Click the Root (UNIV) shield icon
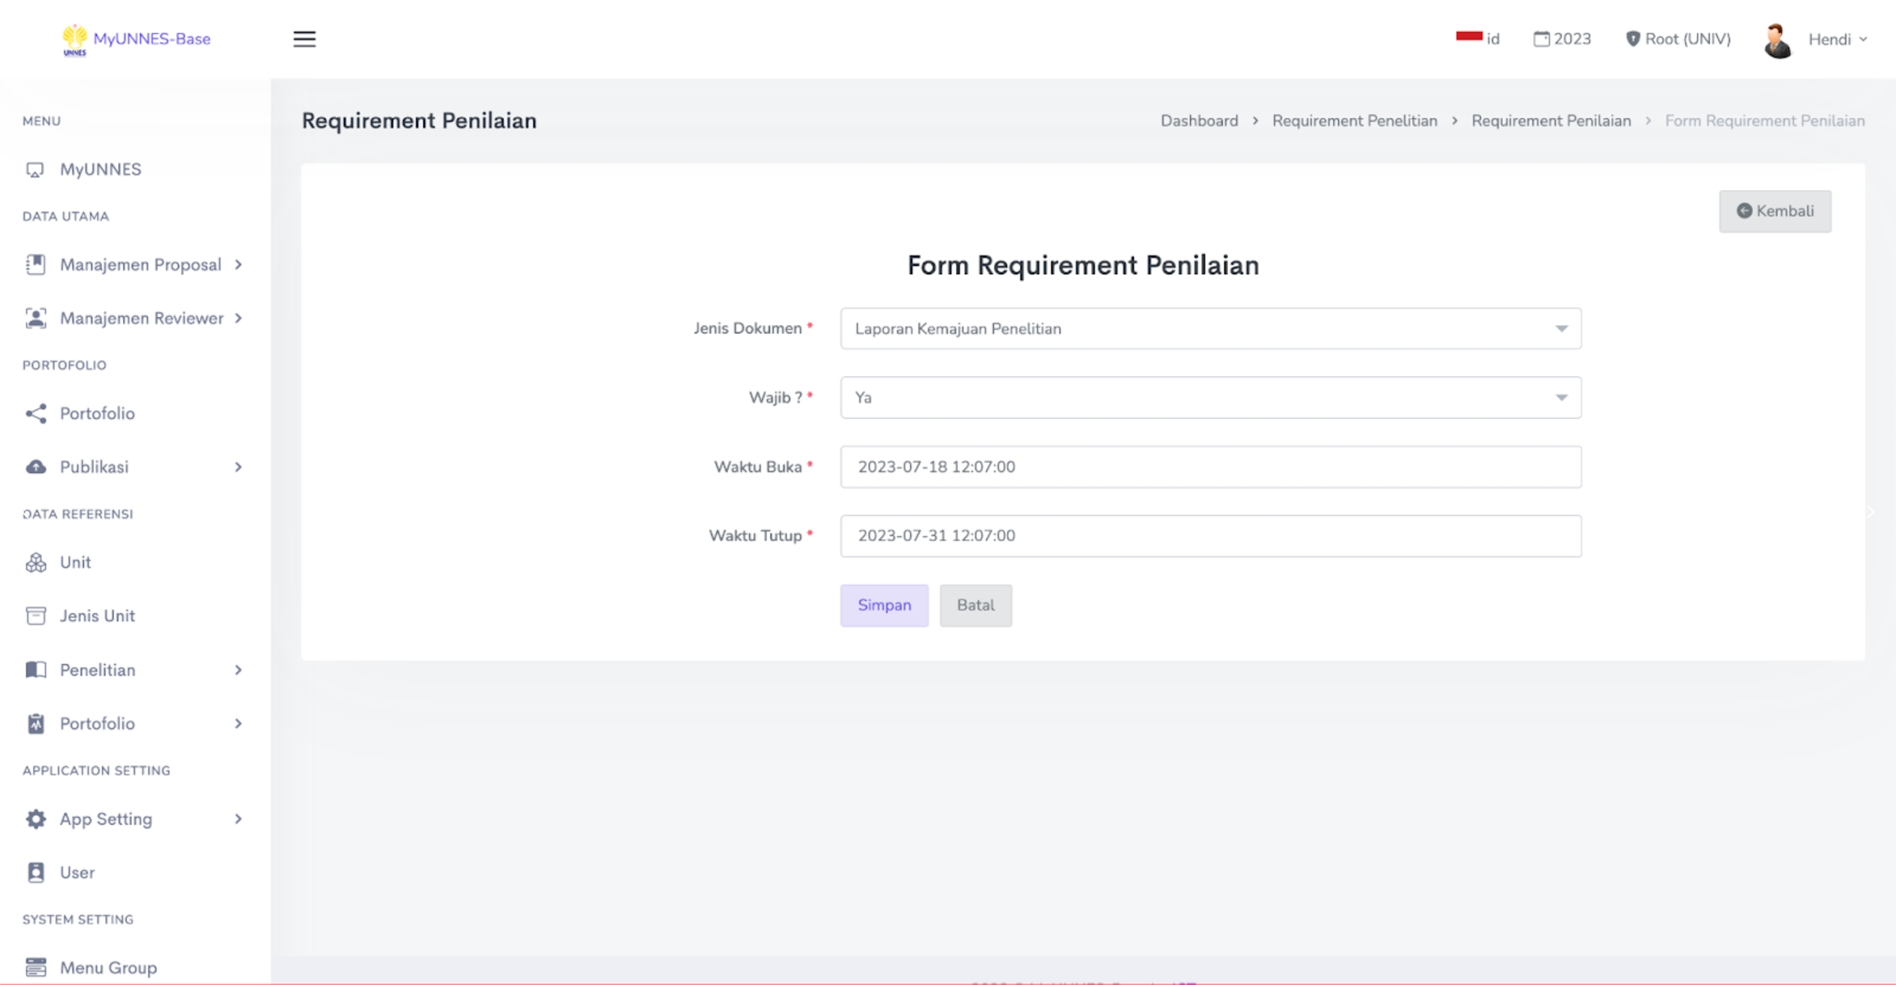 tap(1632, 39)
